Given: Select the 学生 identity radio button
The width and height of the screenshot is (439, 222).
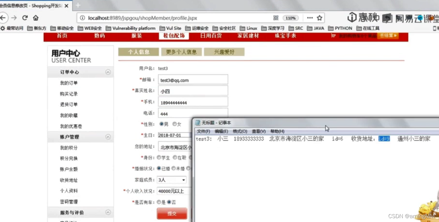Looking at the screenshot, I should point(159,157).
